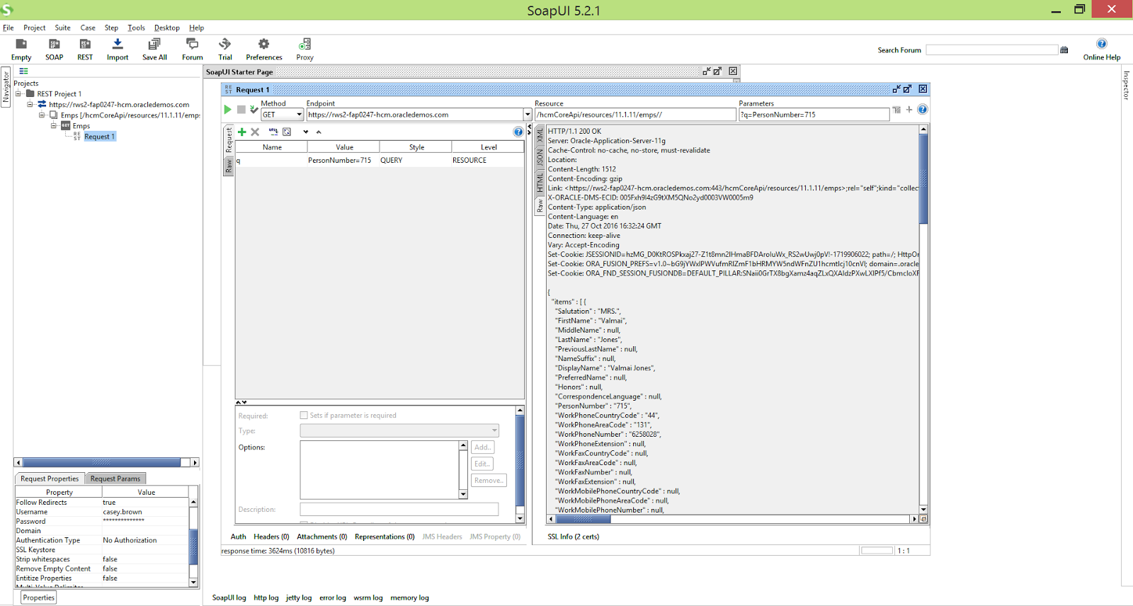Screen dimensions: 1133x606
Task: Open the Headers (0) tab
Action: (x=271, y=537)
